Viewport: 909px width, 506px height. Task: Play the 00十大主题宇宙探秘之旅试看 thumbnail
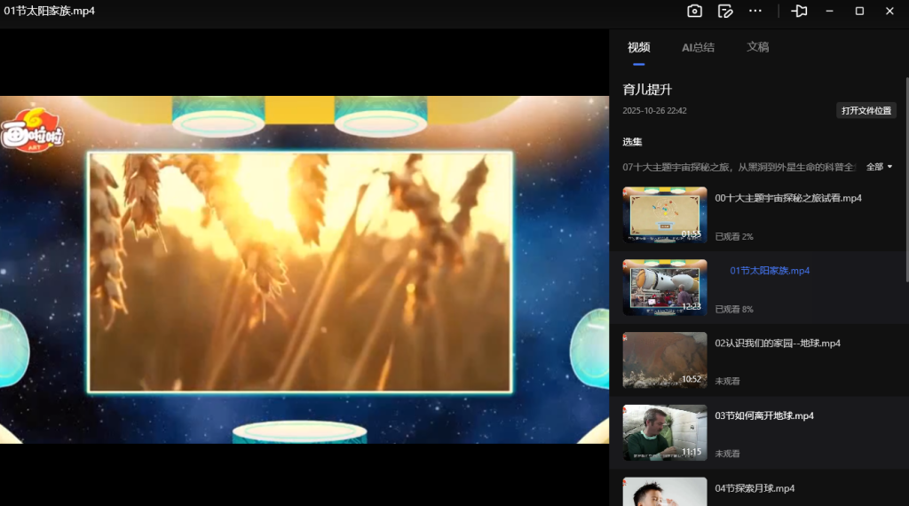coord(665,215)
